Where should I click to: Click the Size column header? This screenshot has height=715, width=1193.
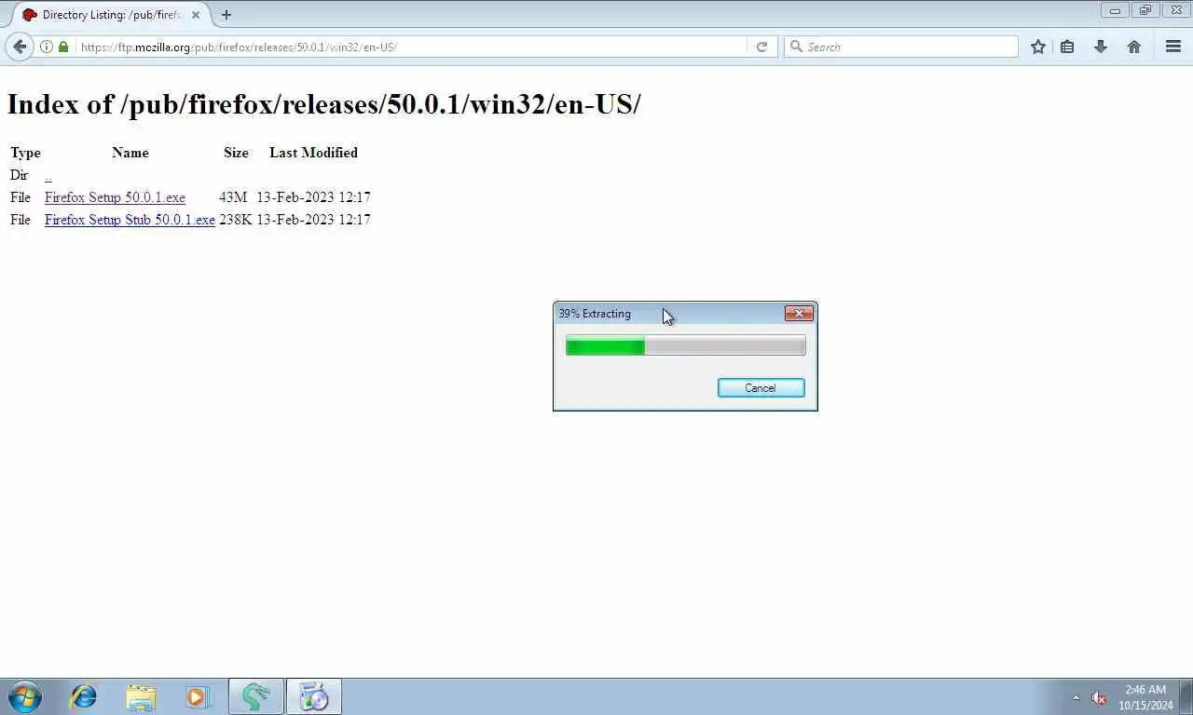tap(236, 153)
